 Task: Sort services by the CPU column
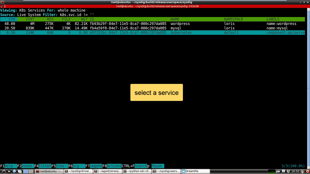11,19
